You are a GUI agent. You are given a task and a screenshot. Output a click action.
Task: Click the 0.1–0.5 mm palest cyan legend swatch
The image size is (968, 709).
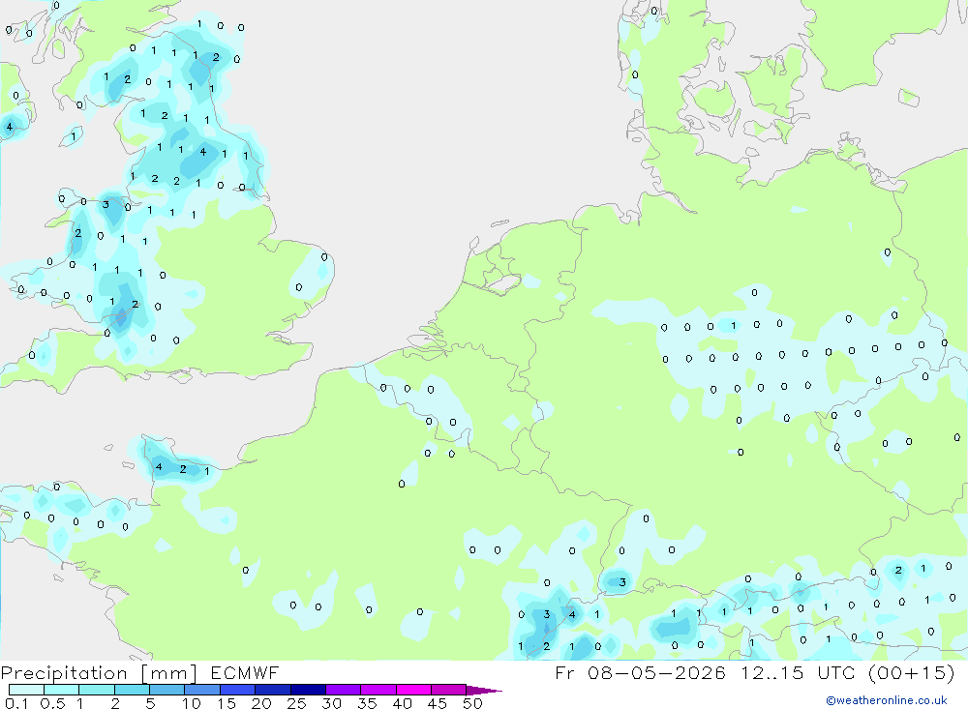26,690
